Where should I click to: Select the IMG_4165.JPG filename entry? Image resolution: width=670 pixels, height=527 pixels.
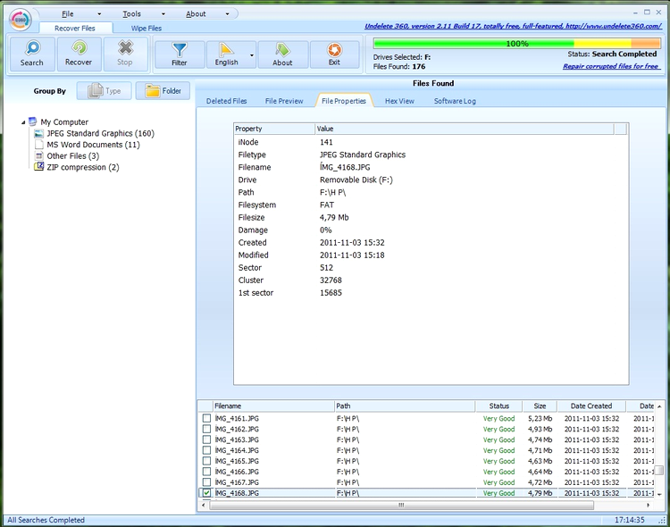(x=237, y=461)
